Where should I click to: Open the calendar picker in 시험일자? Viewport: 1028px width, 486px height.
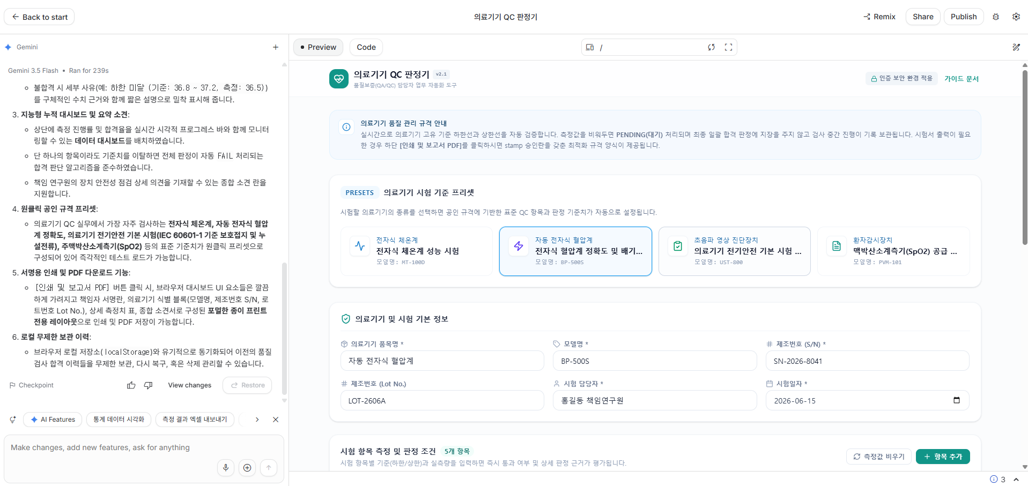tap(957, 400)
